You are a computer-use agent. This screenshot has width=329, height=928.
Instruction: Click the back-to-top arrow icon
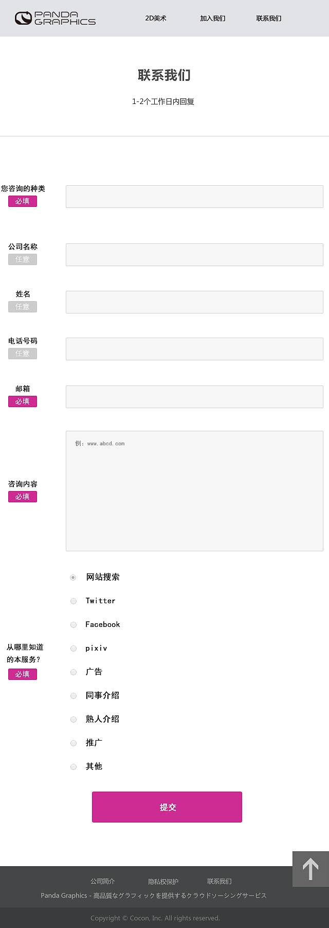[310, 869]
